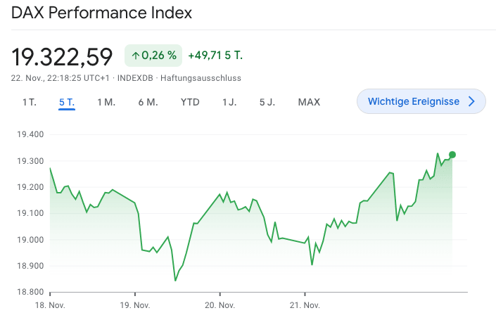
Task: Click the +49,71 5 T. change value
Action: coord(215,56)
